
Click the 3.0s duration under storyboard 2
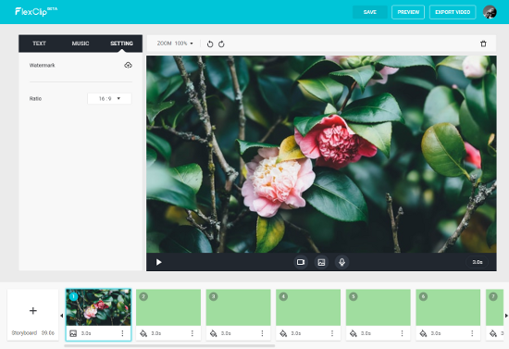156,333
